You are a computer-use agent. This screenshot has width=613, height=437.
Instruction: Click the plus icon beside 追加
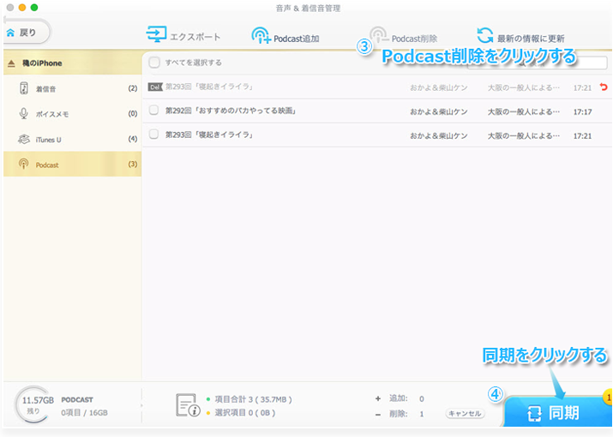coord(377,398)
